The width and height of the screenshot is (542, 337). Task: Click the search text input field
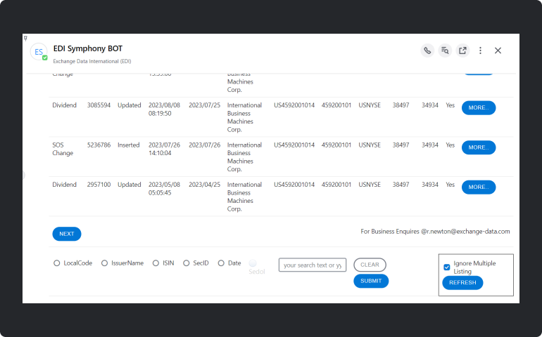coord(312,265)
